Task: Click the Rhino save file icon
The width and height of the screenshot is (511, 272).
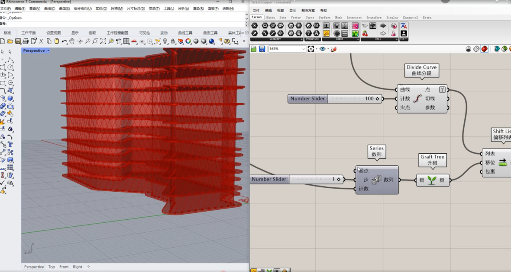Action: pyautogui.click(x=18, y=41)
